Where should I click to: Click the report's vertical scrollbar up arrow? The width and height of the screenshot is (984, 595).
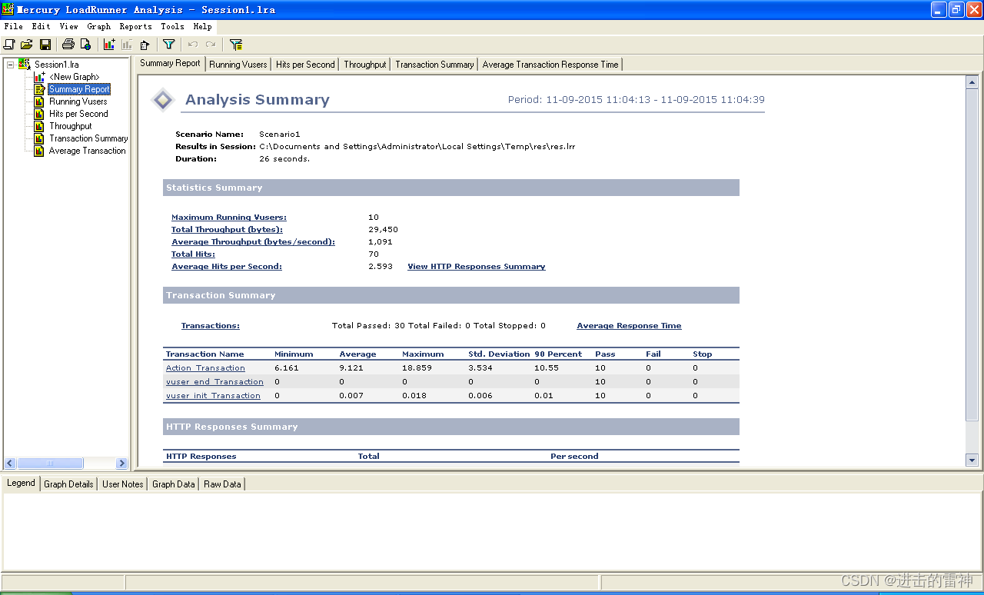click(972, 82)
